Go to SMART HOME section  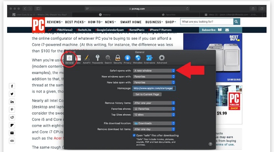click(131, 22)
